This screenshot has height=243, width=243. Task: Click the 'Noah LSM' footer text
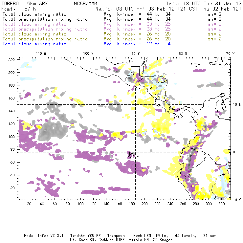click(142, 236)
